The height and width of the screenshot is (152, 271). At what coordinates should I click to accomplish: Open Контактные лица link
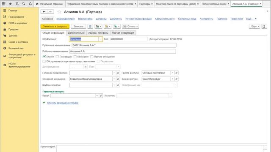point(187,19)
